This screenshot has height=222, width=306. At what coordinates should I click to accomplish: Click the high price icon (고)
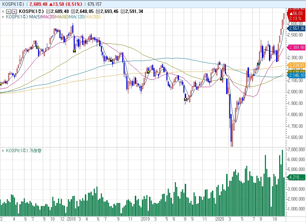coord(98,11)
